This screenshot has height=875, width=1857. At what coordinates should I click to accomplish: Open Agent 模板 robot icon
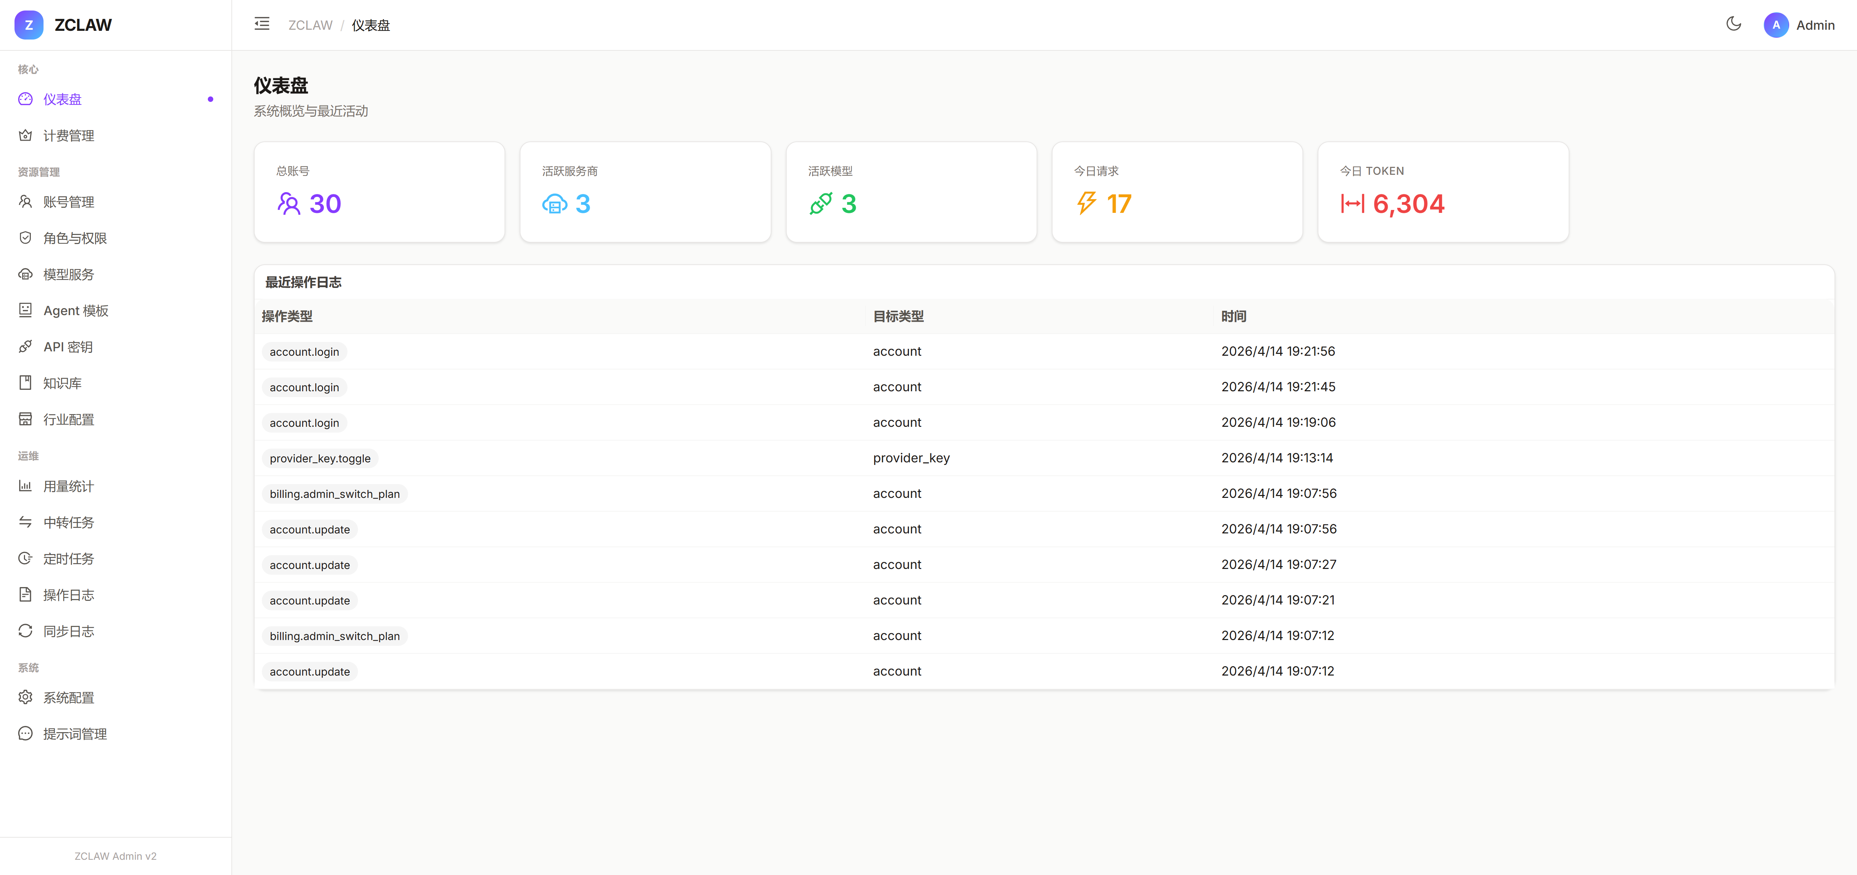coord(25,311)
